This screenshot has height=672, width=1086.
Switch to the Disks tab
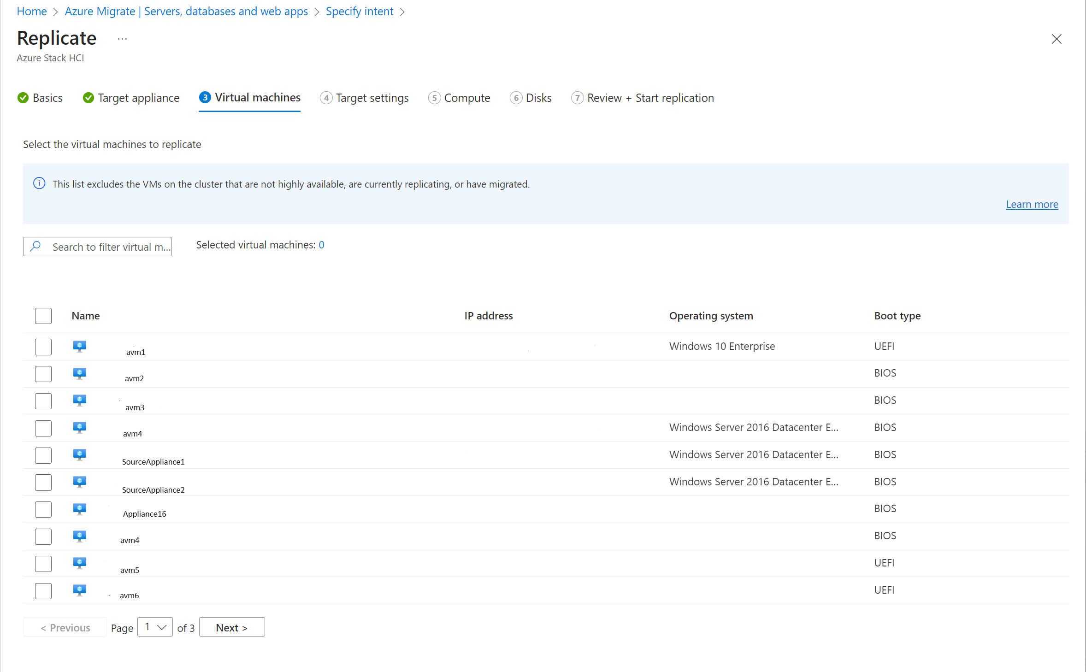tap(531, 98)
